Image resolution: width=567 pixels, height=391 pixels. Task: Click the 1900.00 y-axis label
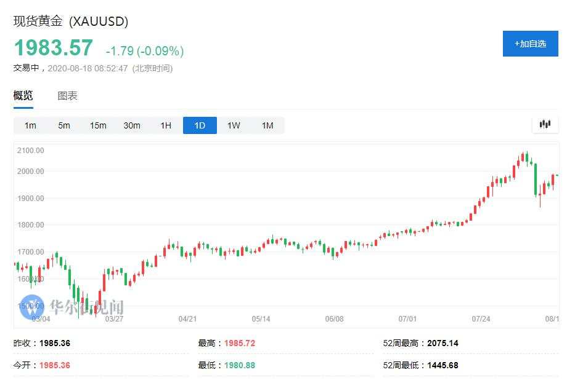(x=30, y=199)
